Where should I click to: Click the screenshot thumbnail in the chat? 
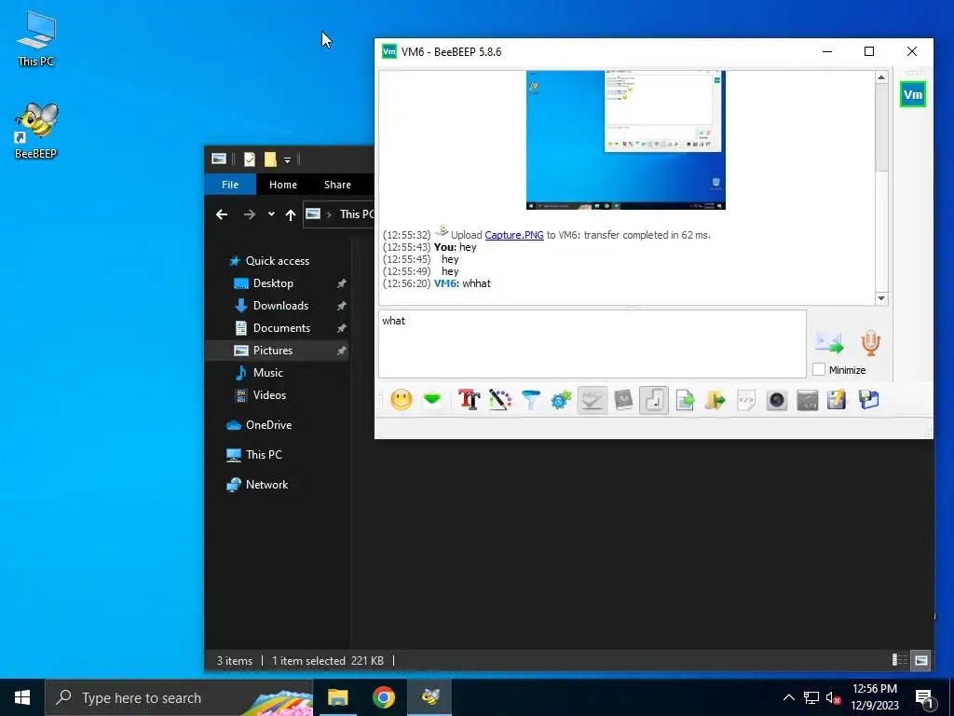pyautogui.click(x=625, y=140)
